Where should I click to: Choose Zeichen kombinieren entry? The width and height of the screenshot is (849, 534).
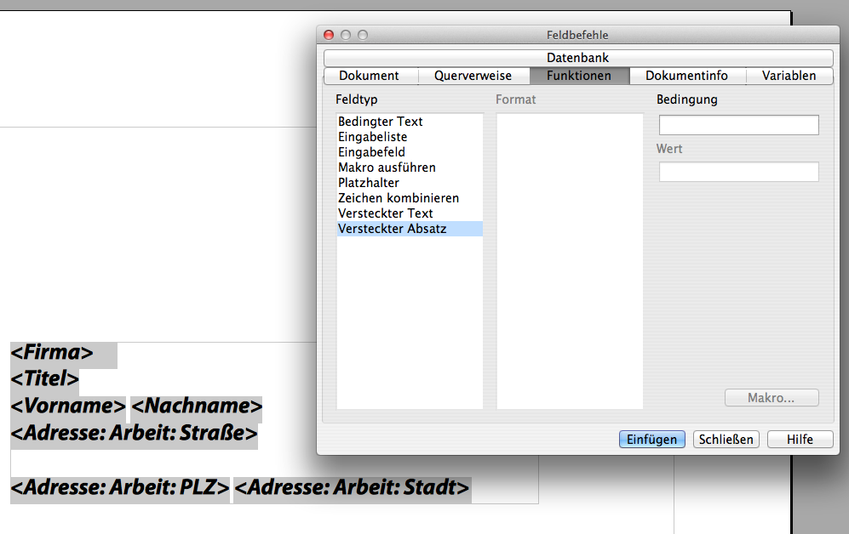coord(410,198)
